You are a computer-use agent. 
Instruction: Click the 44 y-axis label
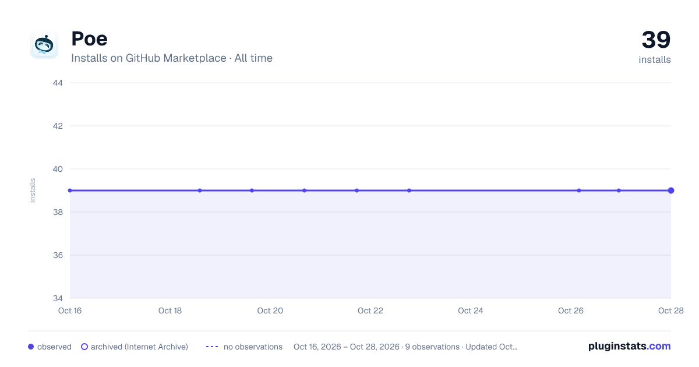pyautogui.click(x=58, y=83)
